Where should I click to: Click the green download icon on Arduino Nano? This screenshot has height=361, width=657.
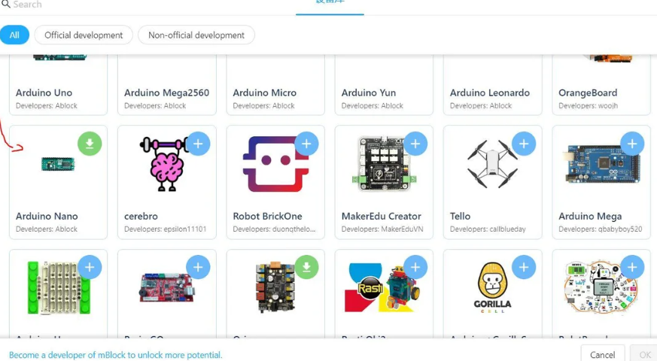tap(90, 144)
